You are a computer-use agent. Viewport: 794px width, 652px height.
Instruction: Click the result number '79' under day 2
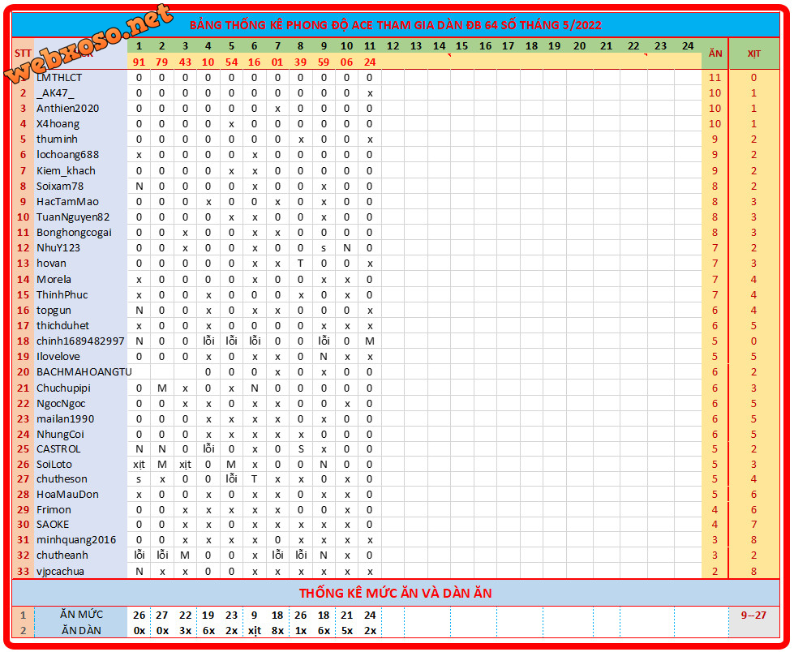pyautogui.click(x=161, y=62)
